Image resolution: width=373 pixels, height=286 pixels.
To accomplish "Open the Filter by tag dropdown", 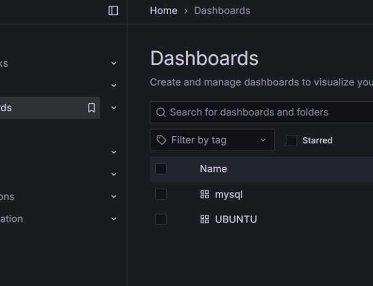I will point(212,140).
